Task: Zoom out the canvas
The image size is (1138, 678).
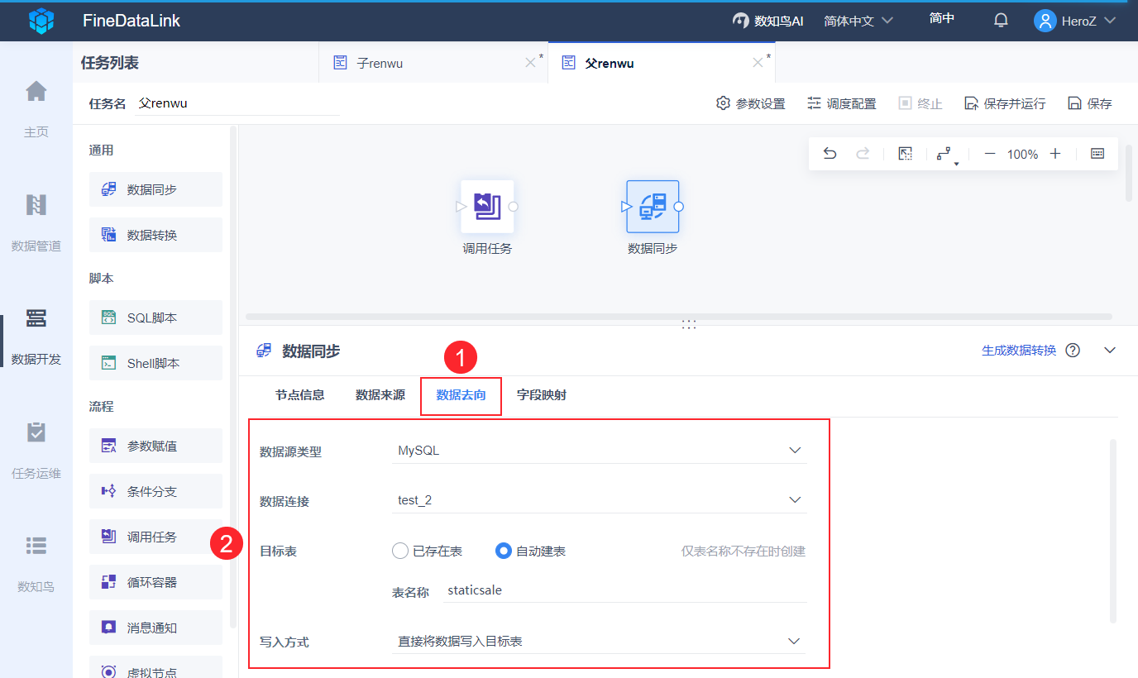Action: click(989, 154)
